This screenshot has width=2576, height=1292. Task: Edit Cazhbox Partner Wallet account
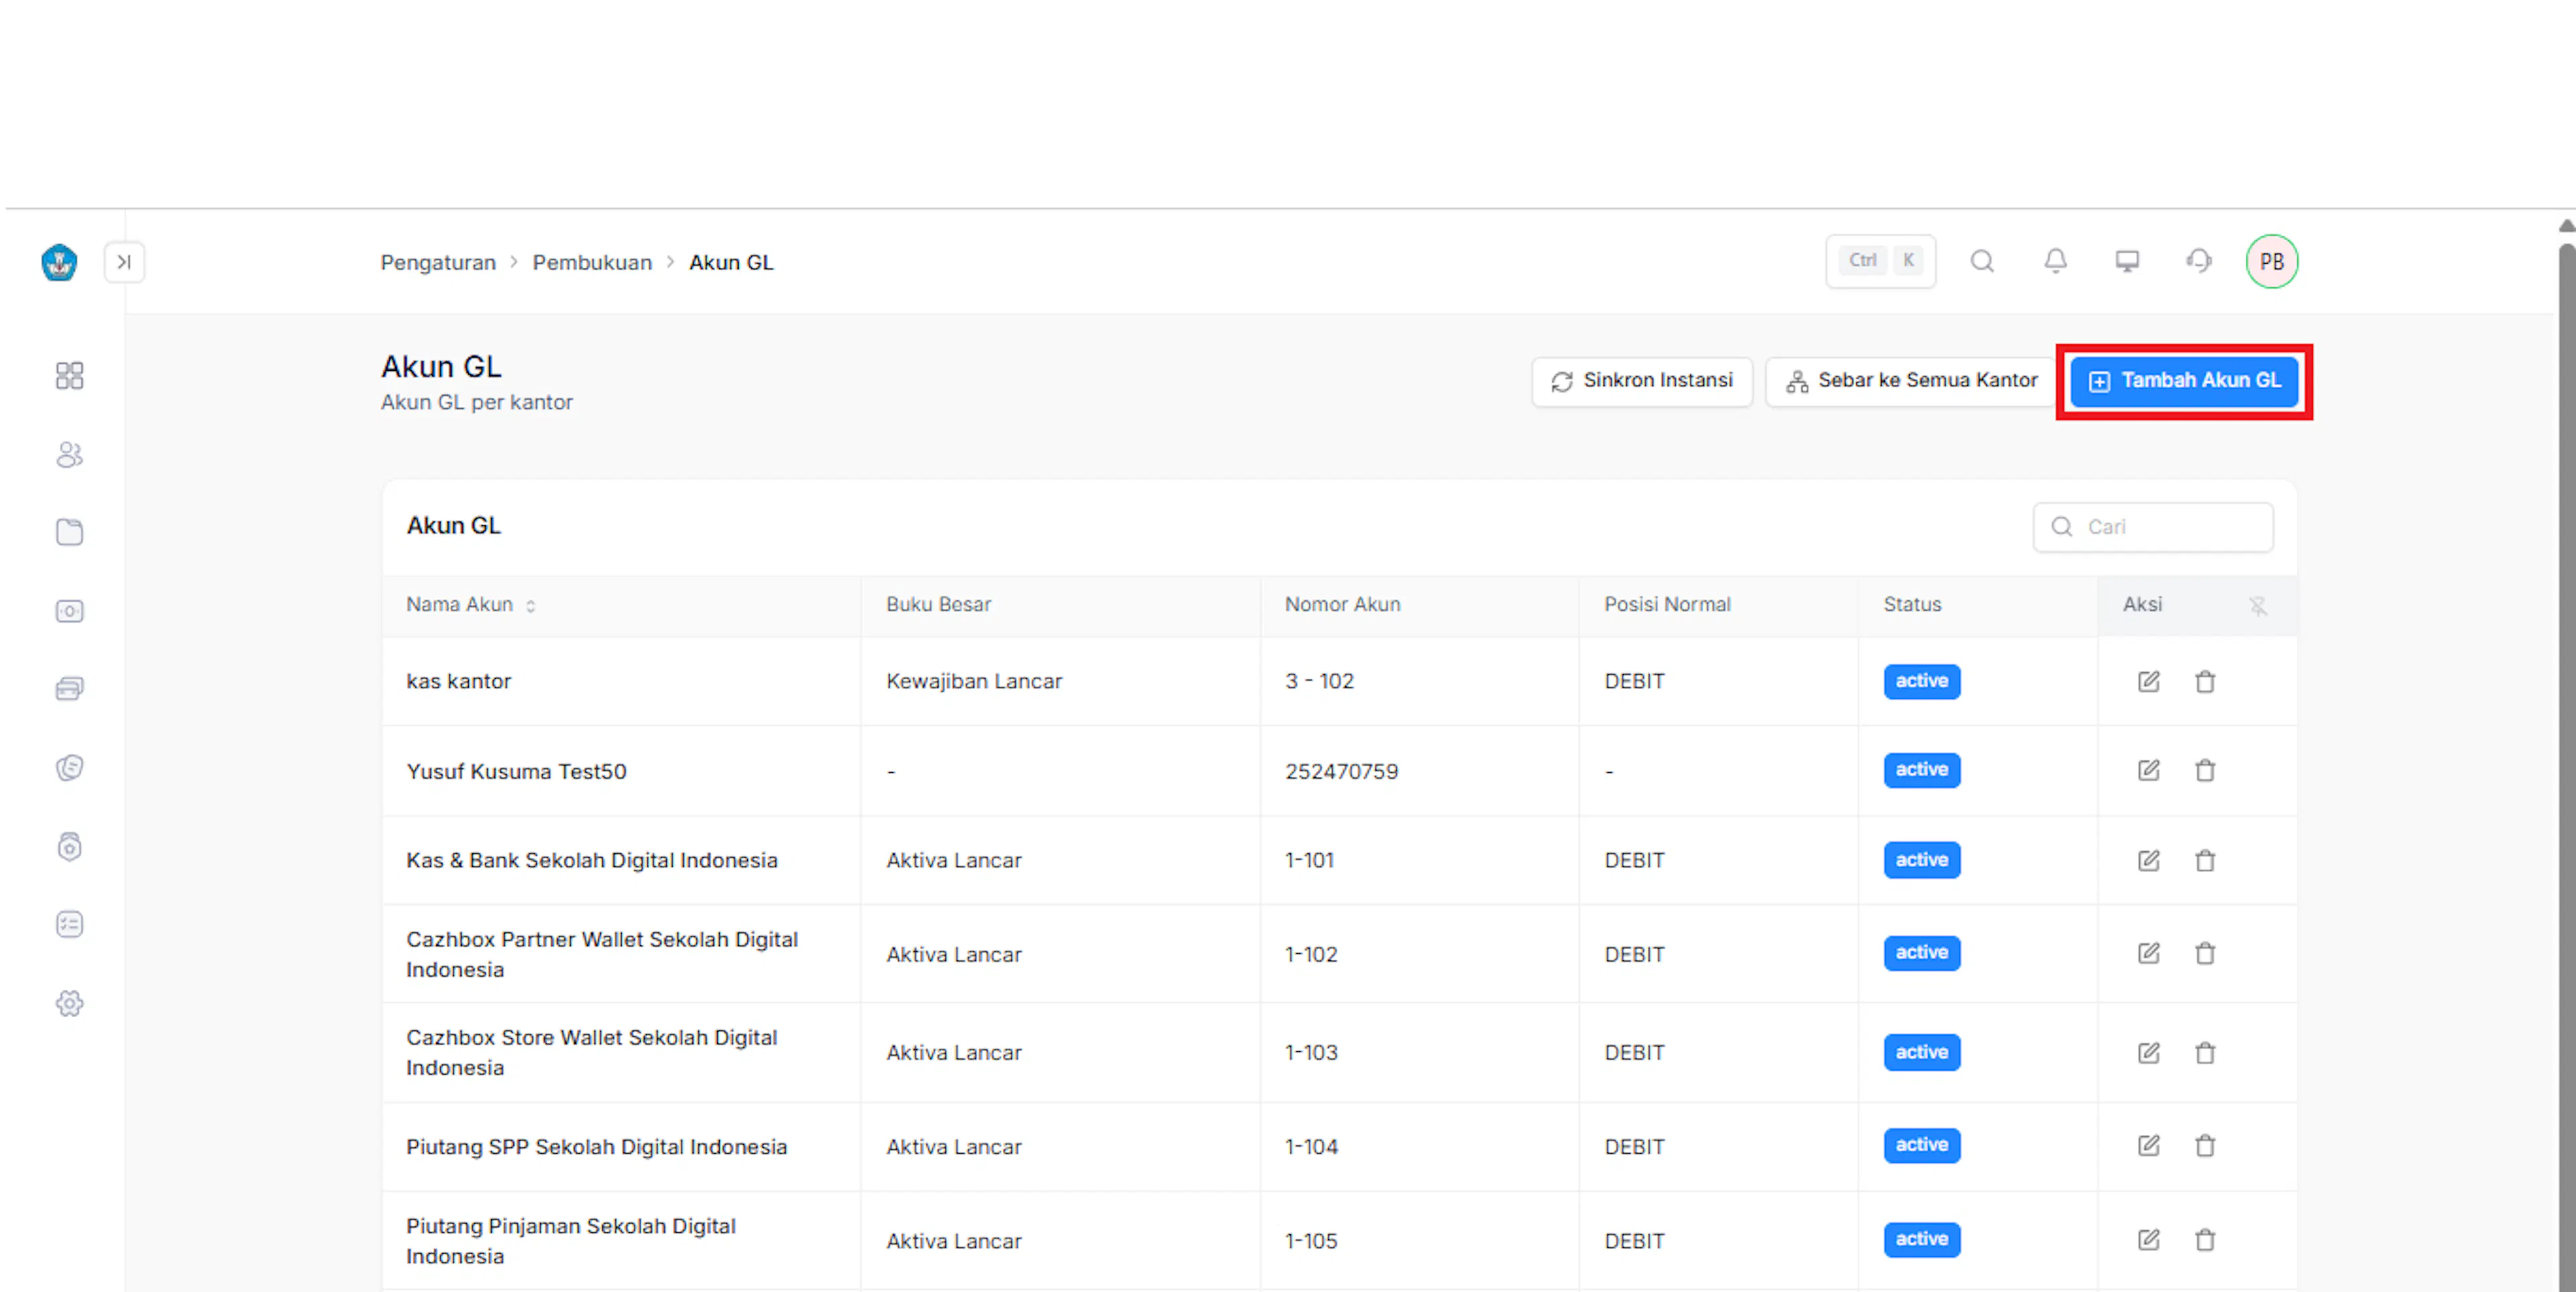point(2148,953)
